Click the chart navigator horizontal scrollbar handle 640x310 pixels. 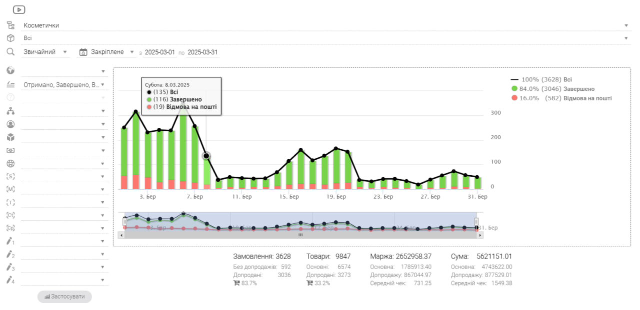click(x=300, y=235)
